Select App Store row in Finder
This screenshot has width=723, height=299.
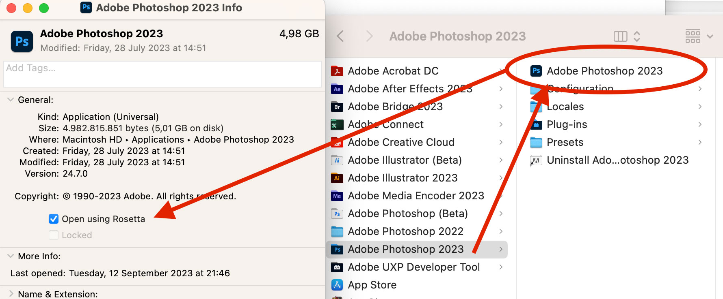coord(417,285)
